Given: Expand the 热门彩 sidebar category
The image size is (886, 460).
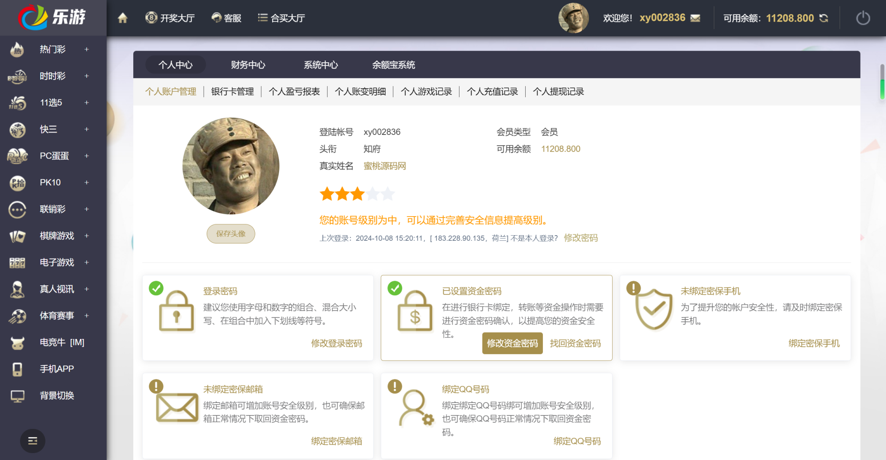Looking at the screenshot, I should [x=87, y=50].
